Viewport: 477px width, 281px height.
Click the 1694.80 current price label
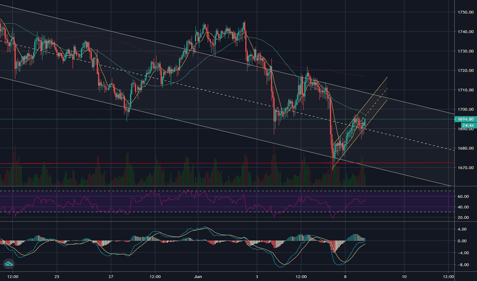pyautogui.click(x=466, y=119)
